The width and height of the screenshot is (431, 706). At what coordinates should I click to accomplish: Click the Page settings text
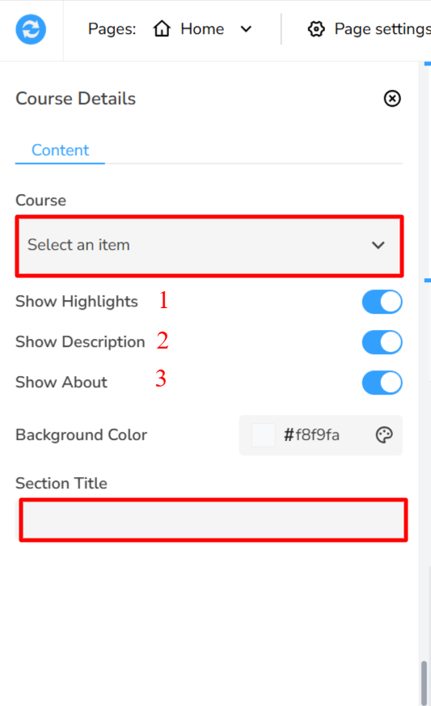point(382,29)
